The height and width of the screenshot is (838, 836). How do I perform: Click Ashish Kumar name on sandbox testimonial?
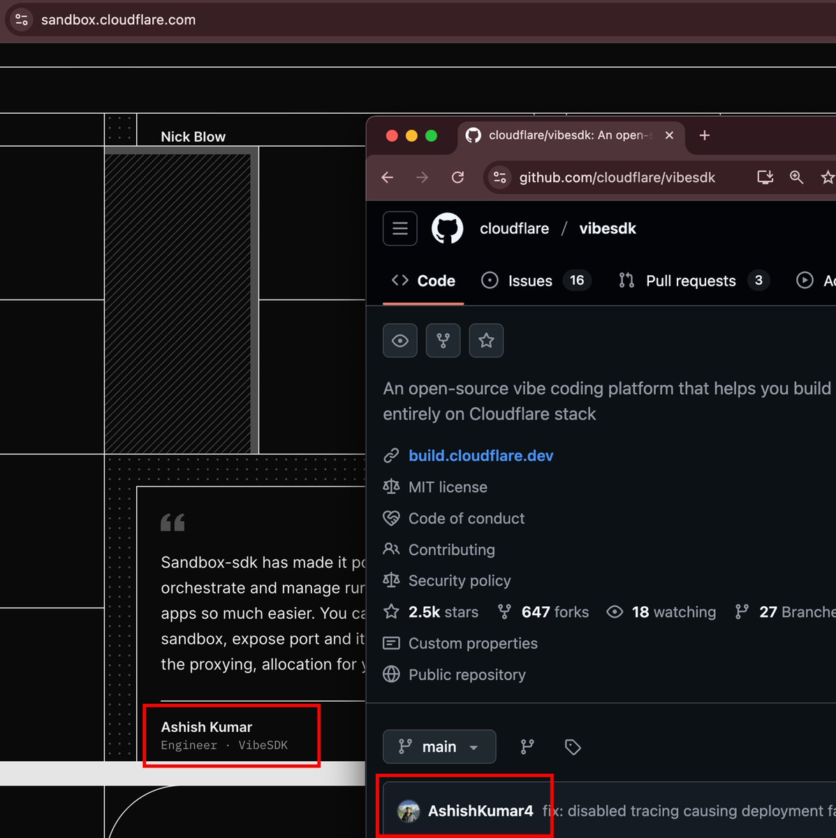(207, 727)
